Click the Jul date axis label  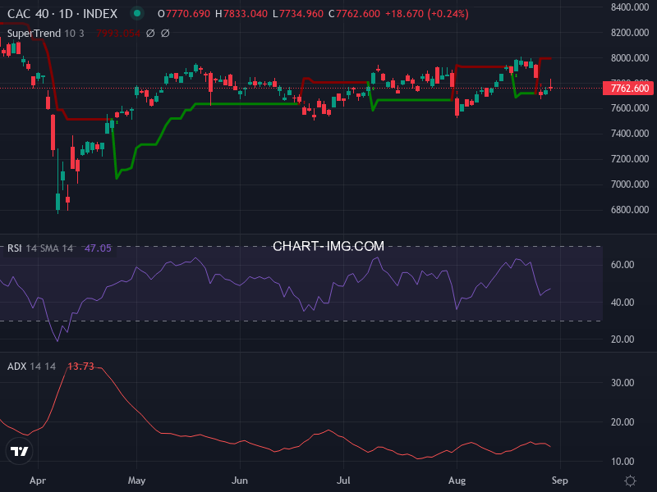point(343,481)
